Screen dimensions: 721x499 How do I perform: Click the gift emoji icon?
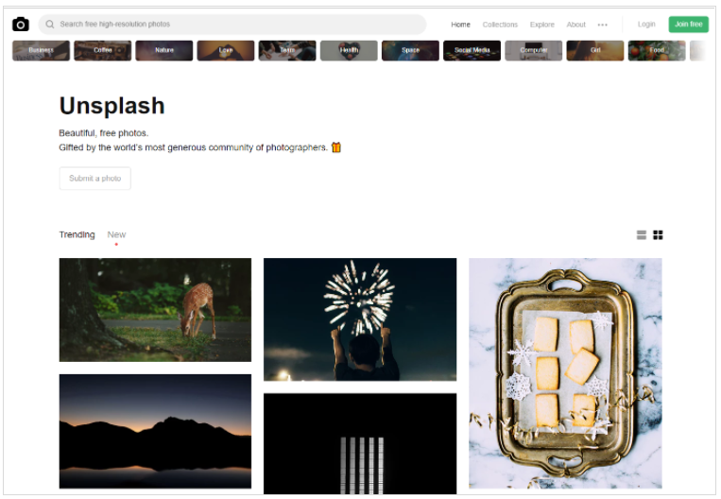pyautogui.click(x=336, y=147)
